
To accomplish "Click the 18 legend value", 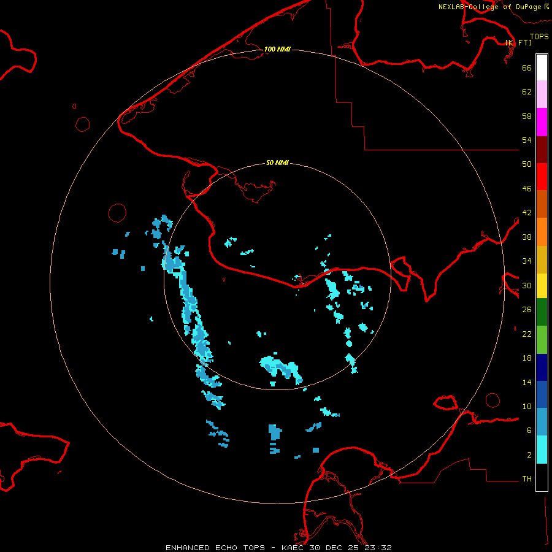I will (527, 358).
